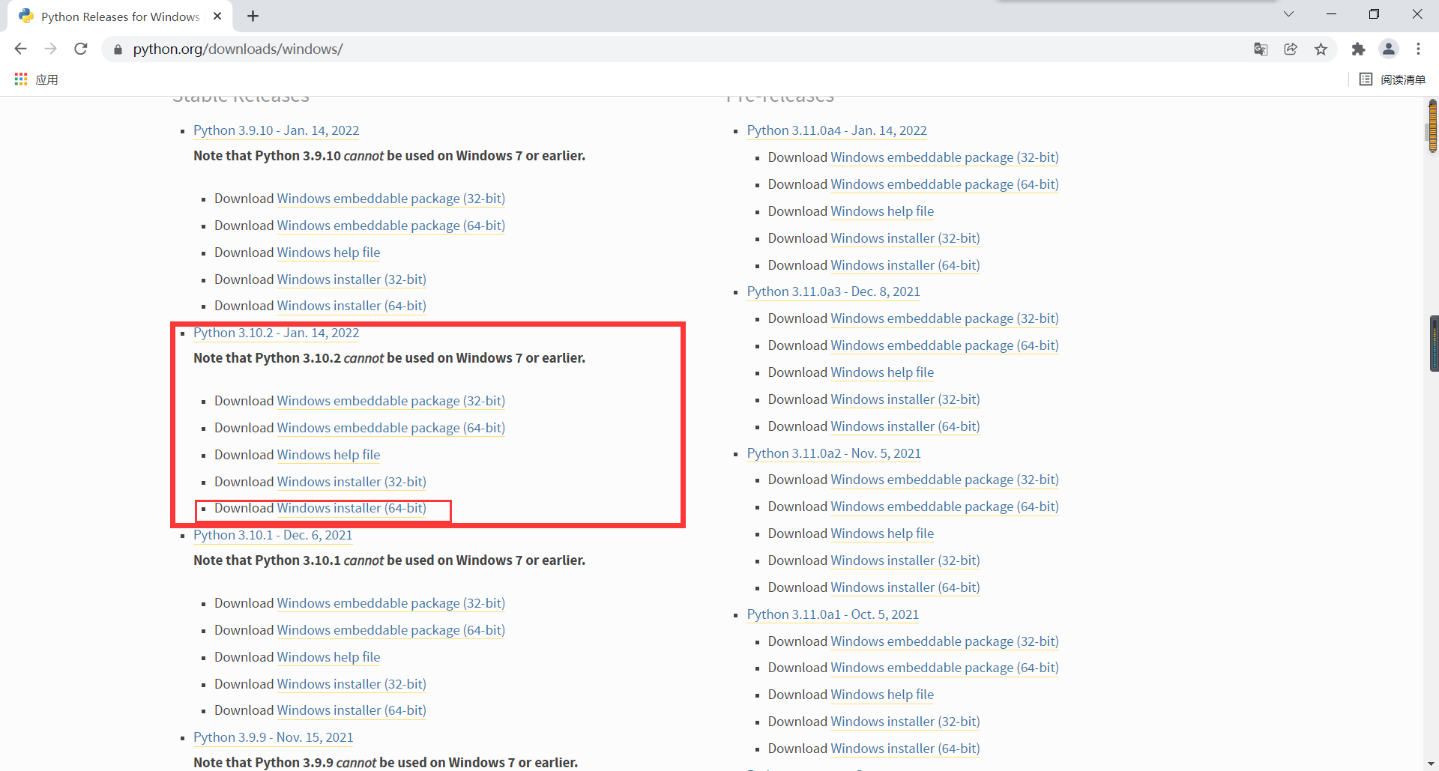Open 3.11.0a1 Windows help file link
The width and height of the screenshot is (1439, 771).
tap(882, 695)
